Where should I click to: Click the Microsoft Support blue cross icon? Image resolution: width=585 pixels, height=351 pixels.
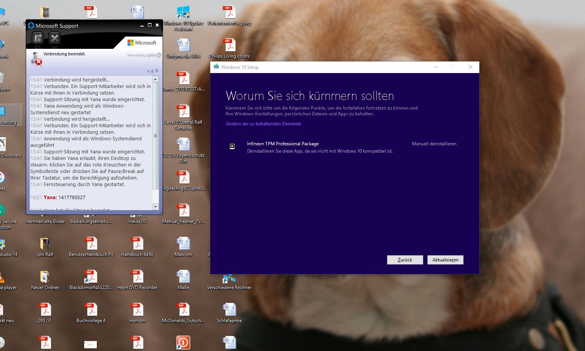tap(31, 25)
